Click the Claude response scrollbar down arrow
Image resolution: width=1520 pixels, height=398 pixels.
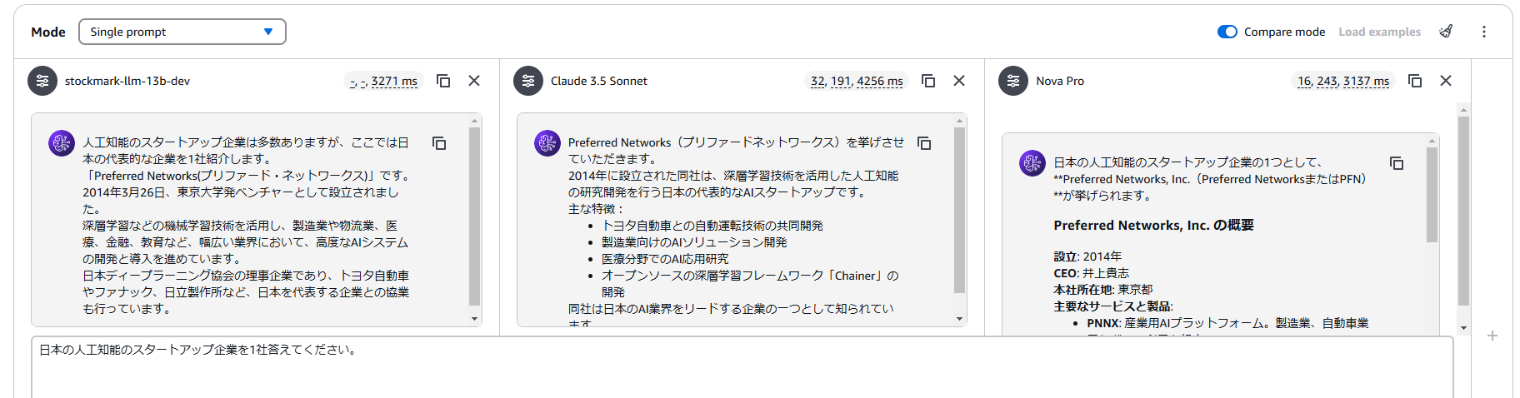pos(959,319)
